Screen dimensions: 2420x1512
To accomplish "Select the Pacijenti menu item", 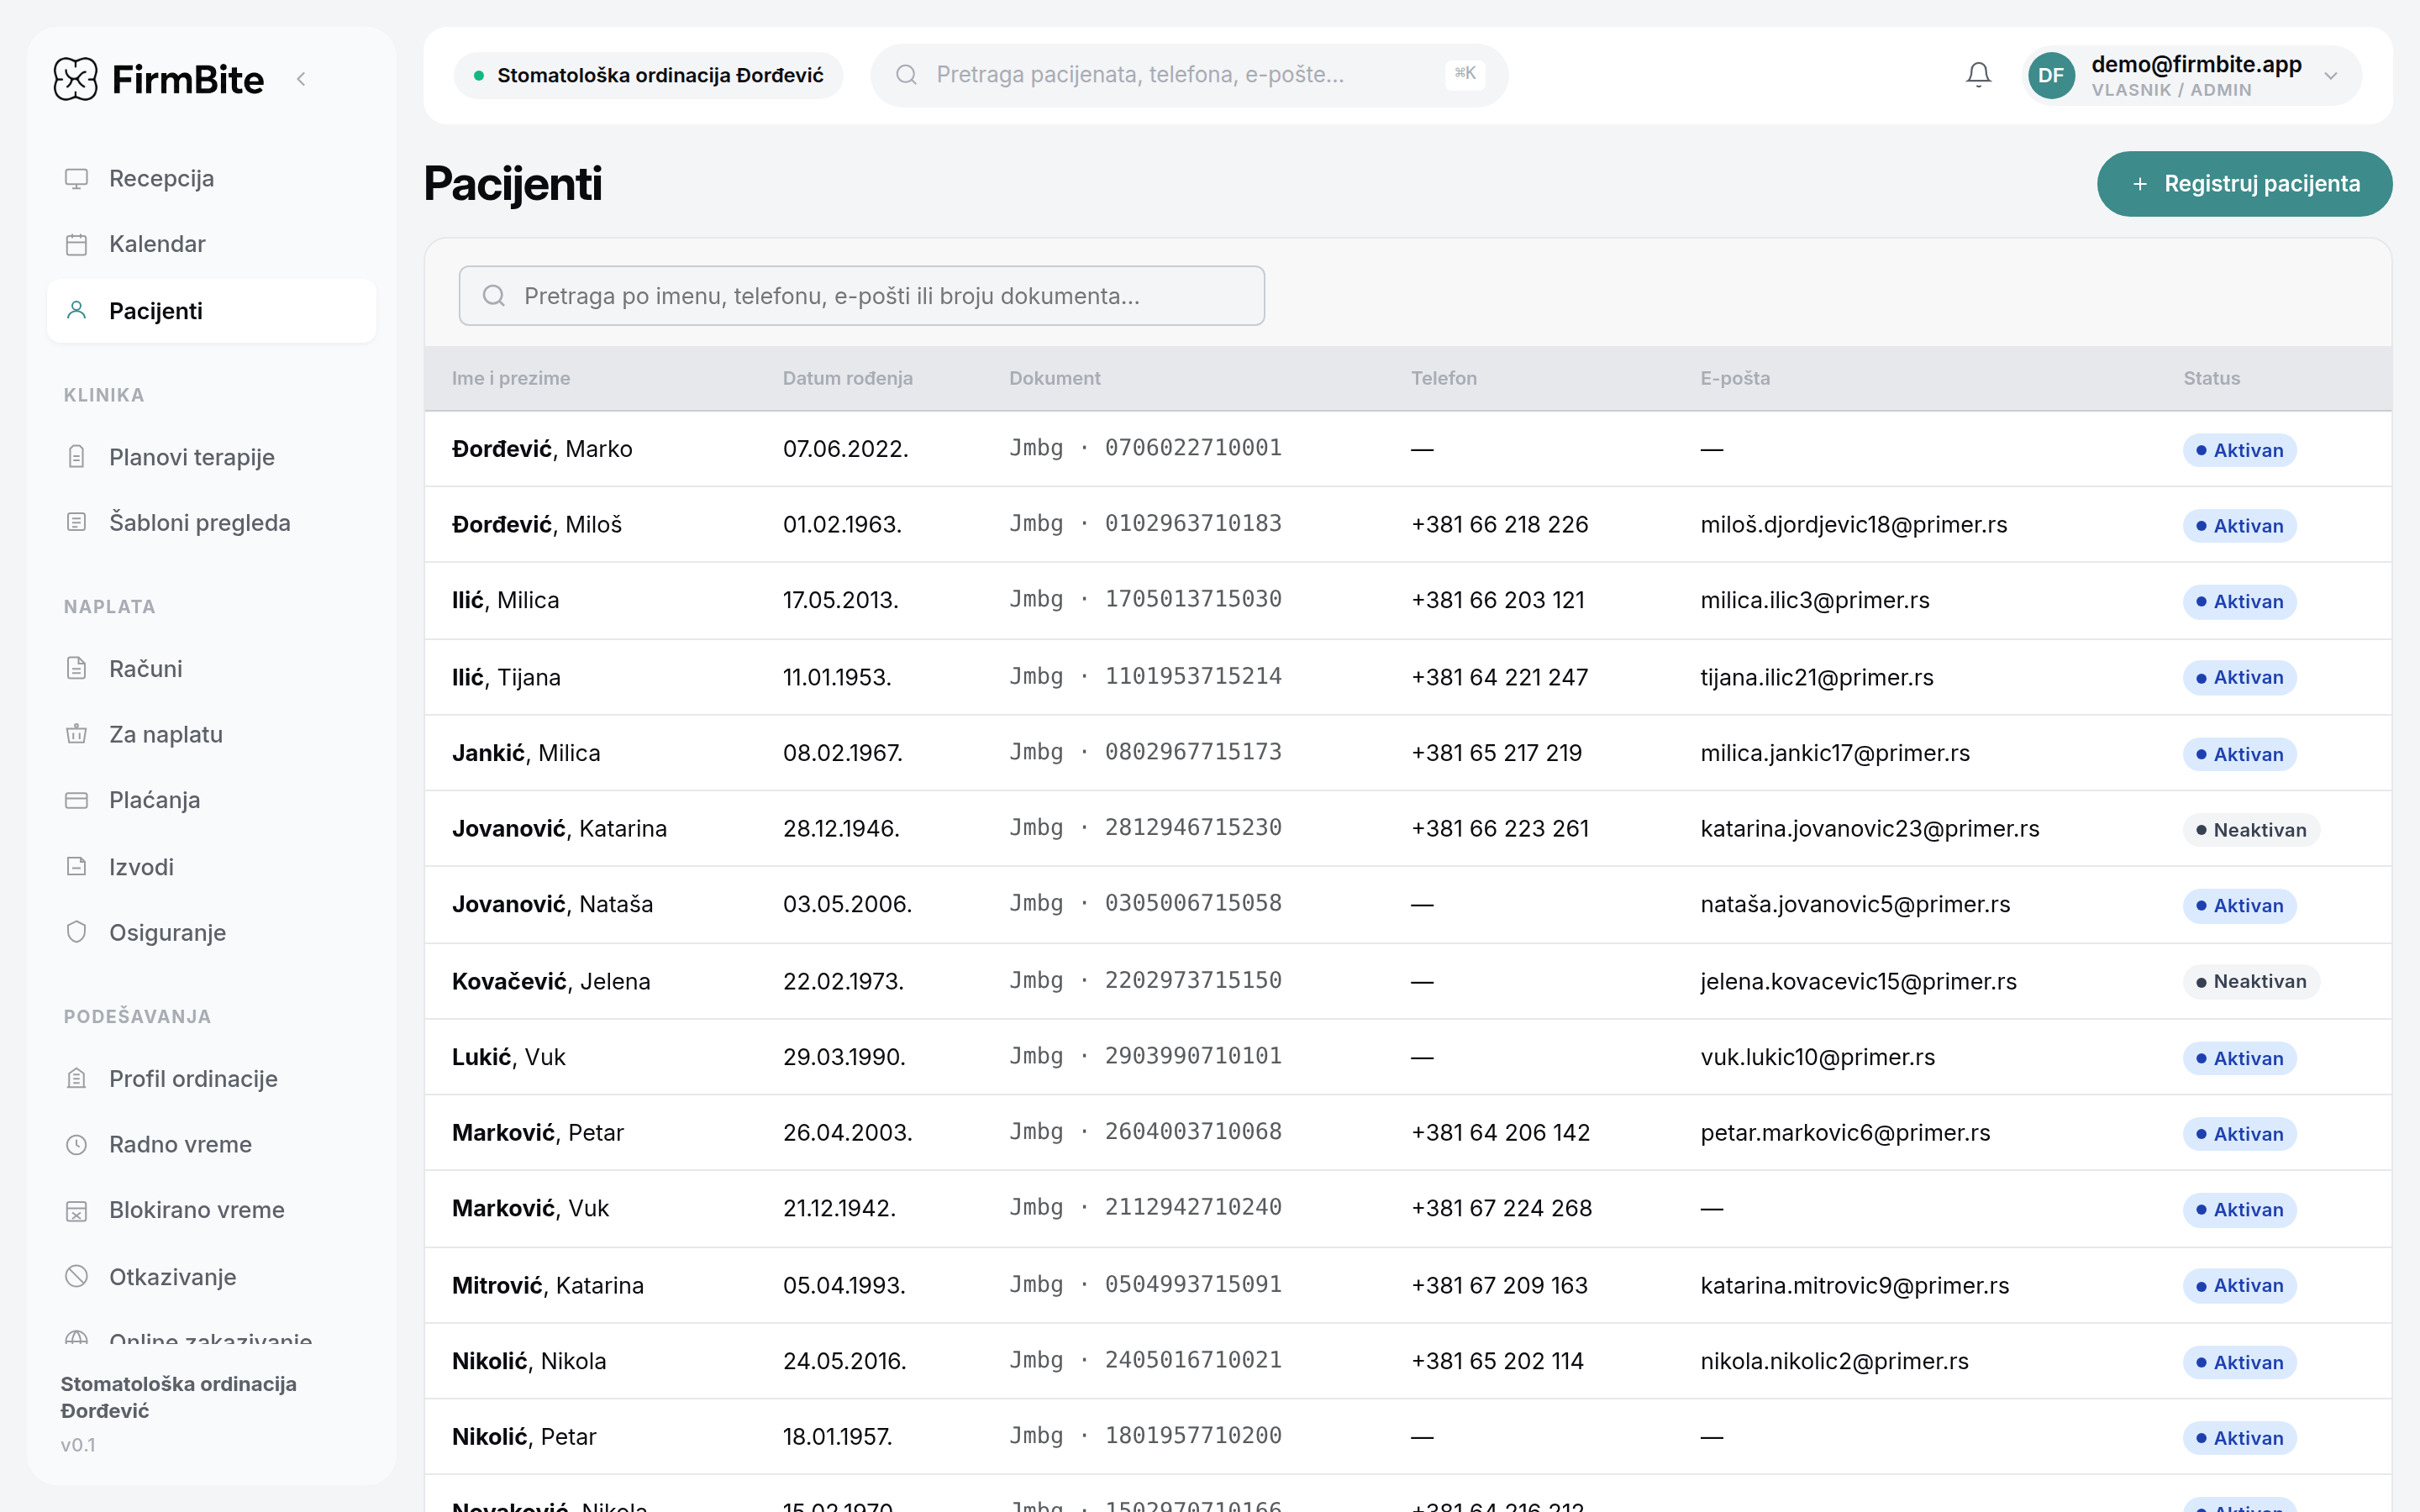I will tap(212, 311).
